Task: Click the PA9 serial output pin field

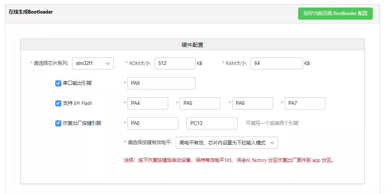Action: click(x=161, y=83)
